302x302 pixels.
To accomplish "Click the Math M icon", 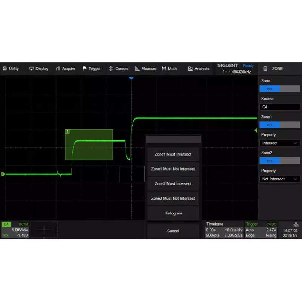I will (164, 69).
